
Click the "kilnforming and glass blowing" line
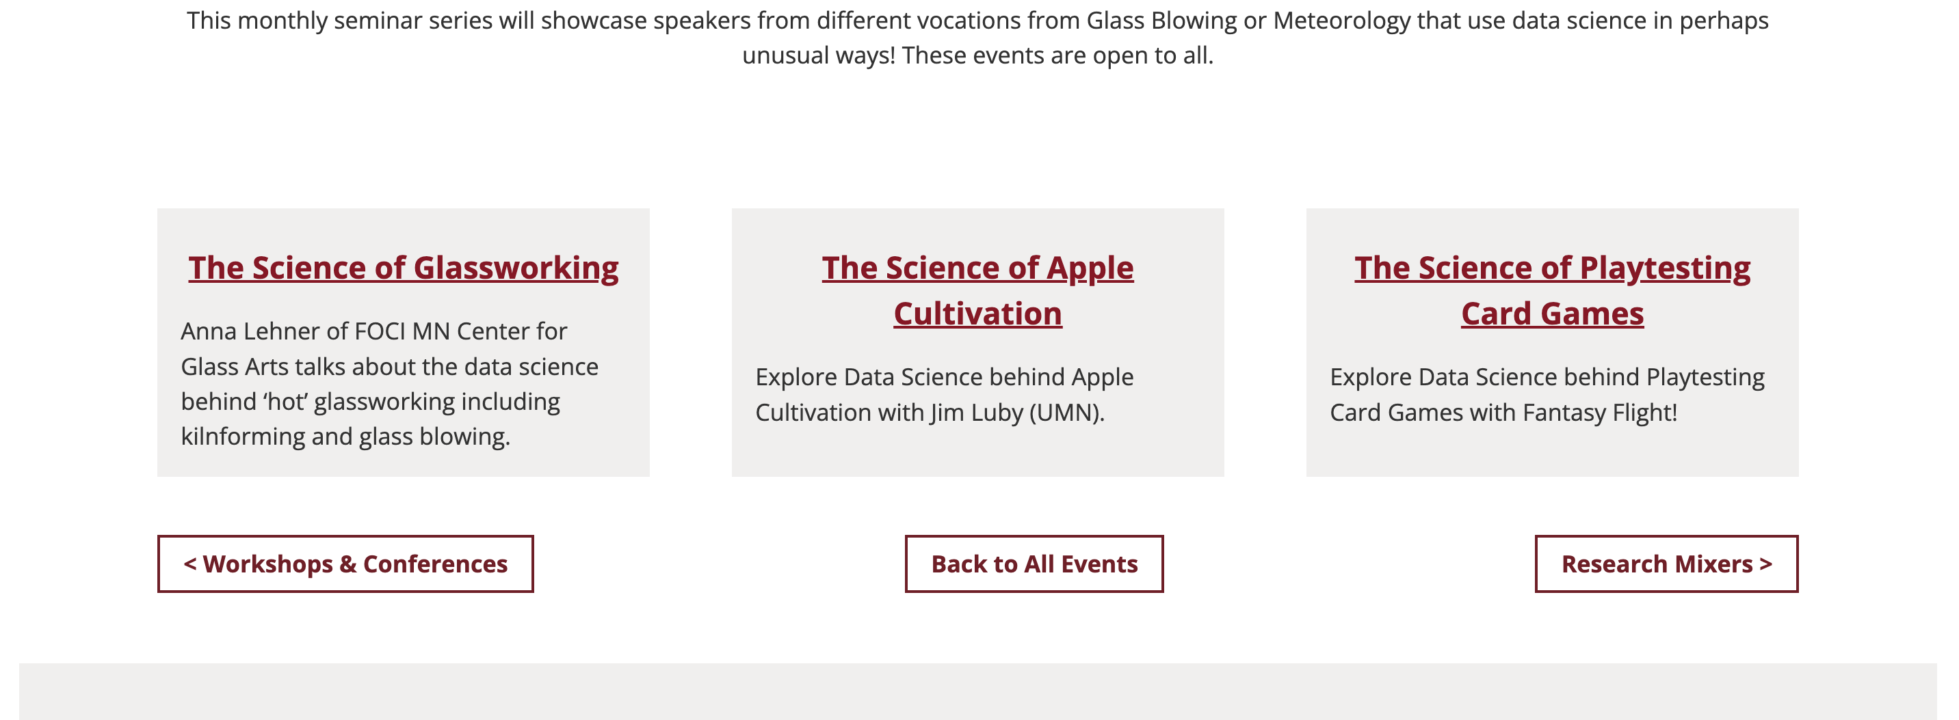point(345,437)
